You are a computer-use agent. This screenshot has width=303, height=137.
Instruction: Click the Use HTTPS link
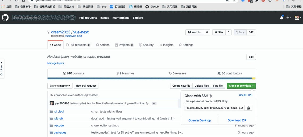click(x=246, y=95)
